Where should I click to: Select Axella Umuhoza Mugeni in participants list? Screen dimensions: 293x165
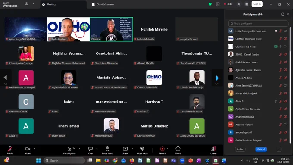point(258,140)
